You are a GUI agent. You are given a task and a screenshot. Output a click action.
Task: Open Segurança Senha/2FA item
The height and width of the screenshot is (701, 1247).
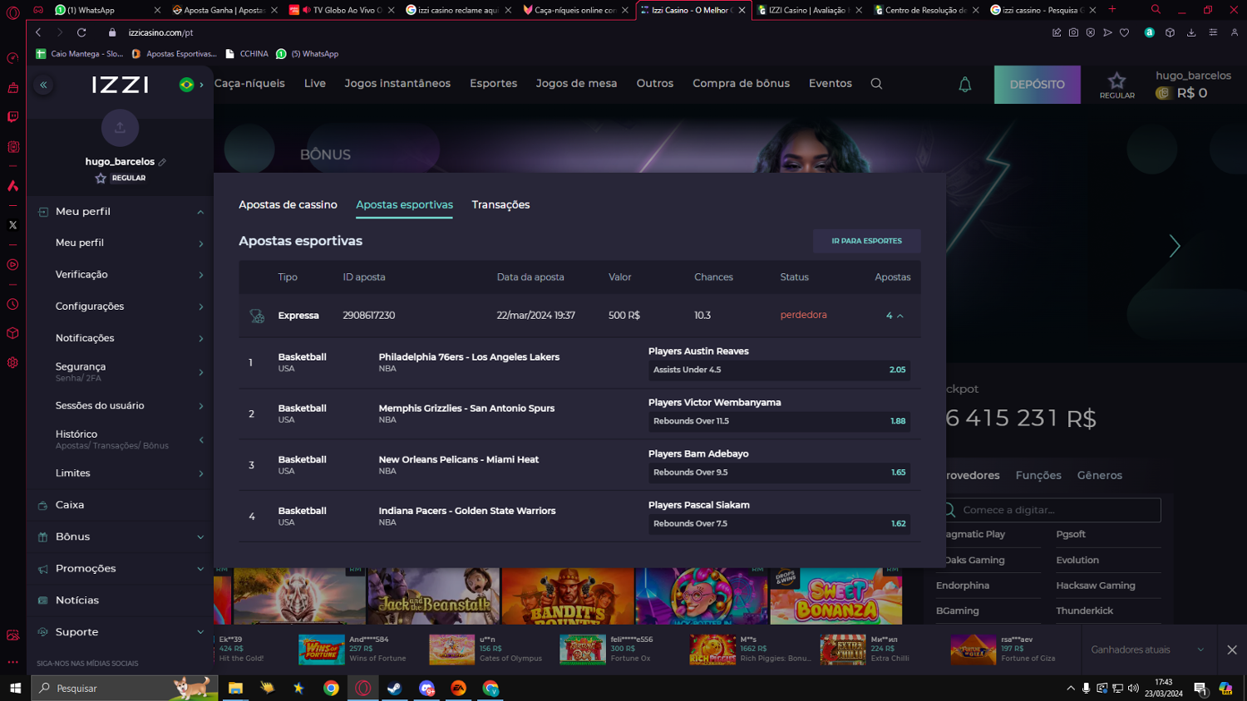coord(121,371)
